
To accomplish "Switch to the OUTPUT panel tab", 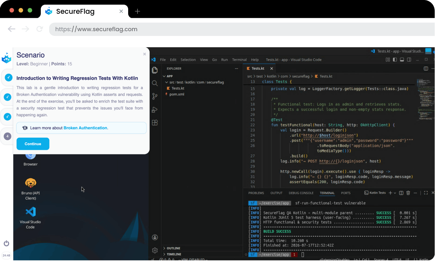I will pyautogui.click(x=276, y=193).
